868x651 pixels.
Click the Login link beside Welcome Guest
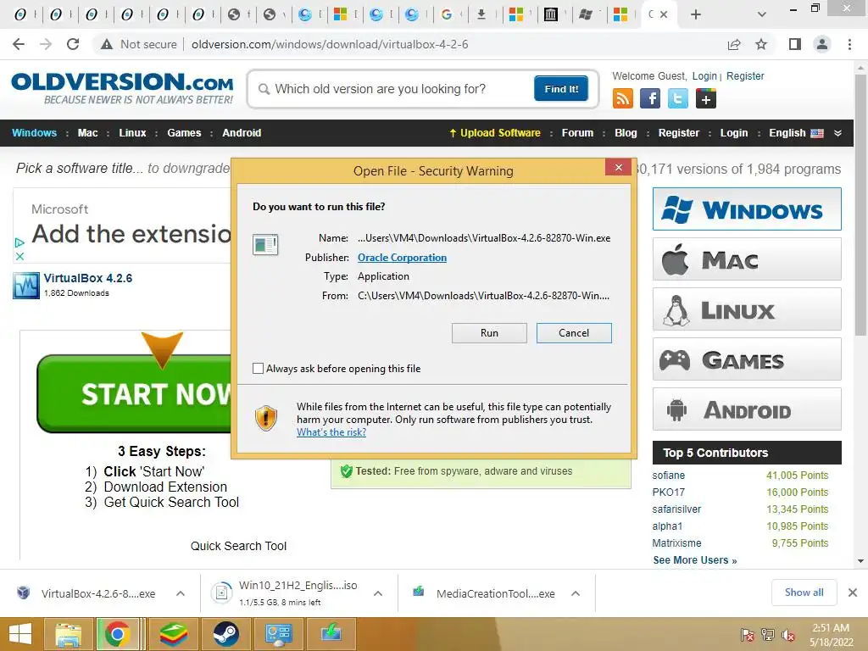pos(704,76)
